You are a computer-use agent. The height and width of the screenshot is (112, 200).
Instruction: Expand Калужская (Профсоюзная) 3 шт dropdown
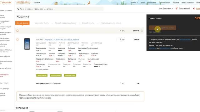coord(80,50)
